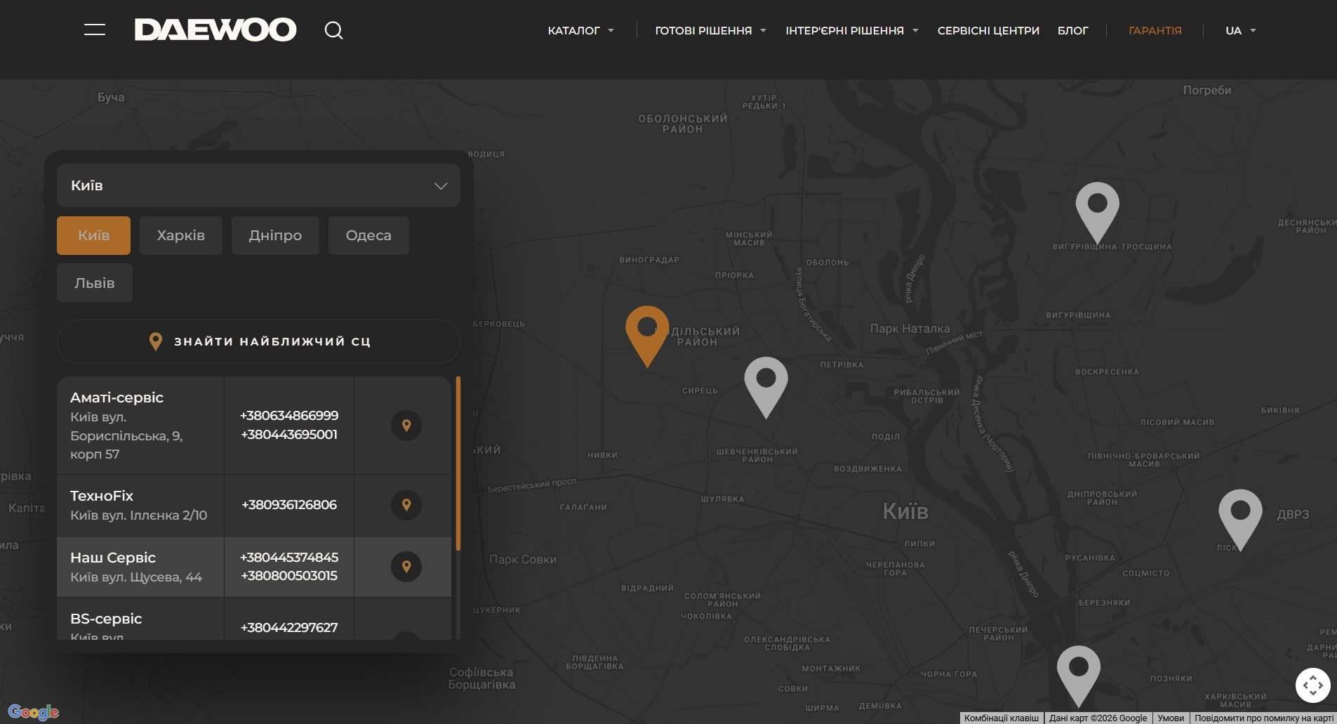Click Повідомити про помилку на карті
Screen dimensions: 1337x724
tap(1263, 718)
